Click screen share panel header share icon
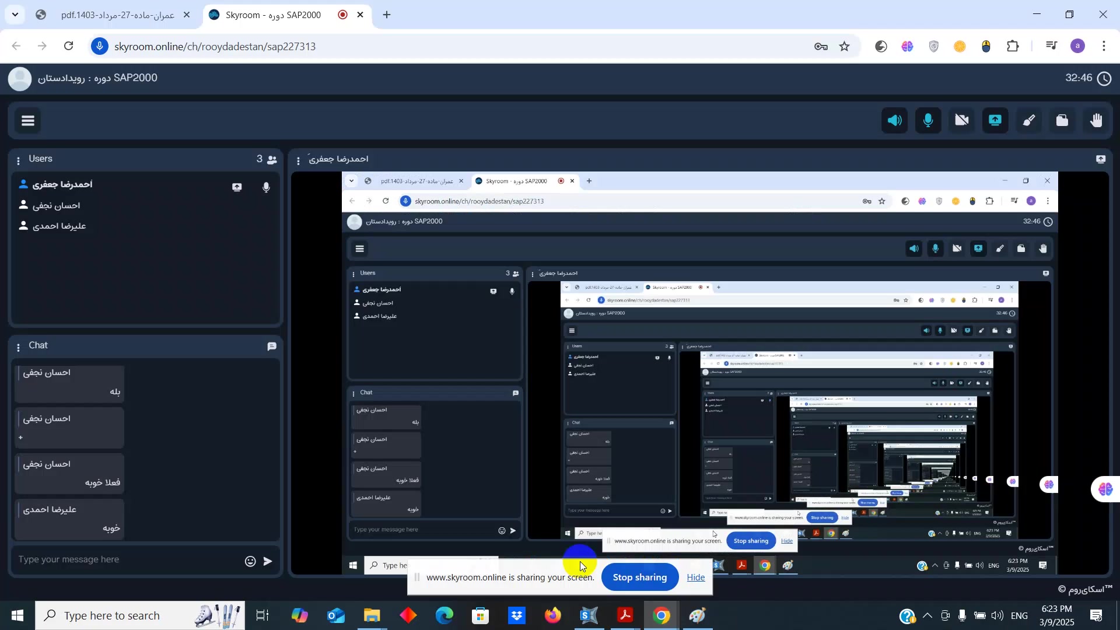Viewport: 1120px width, 630px height. pos(1101,159)
